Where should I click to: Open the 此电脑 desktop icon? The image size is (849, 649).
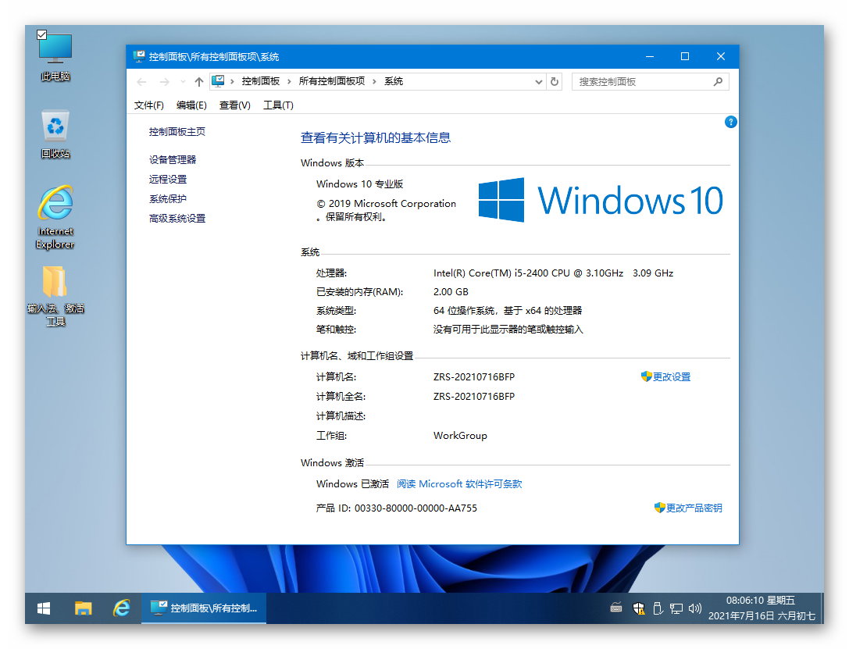coord(55,56)
